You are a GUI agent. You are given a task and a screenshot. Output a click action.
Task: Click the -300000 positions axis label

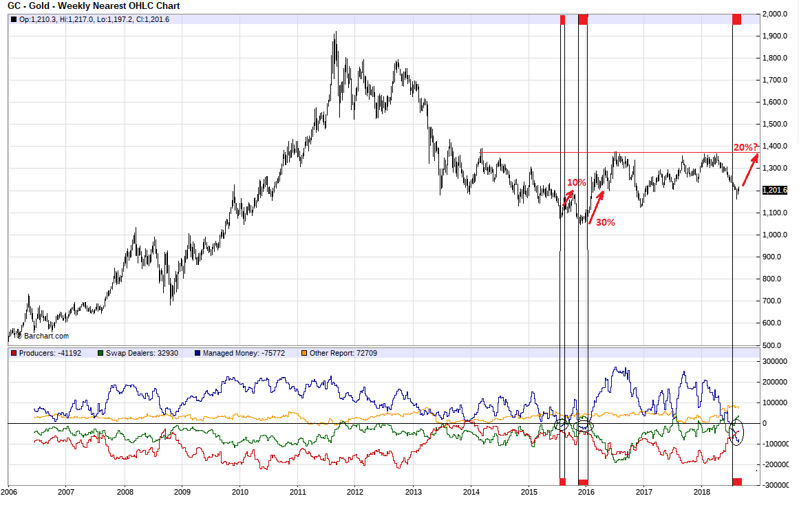[x=774, y=485]
